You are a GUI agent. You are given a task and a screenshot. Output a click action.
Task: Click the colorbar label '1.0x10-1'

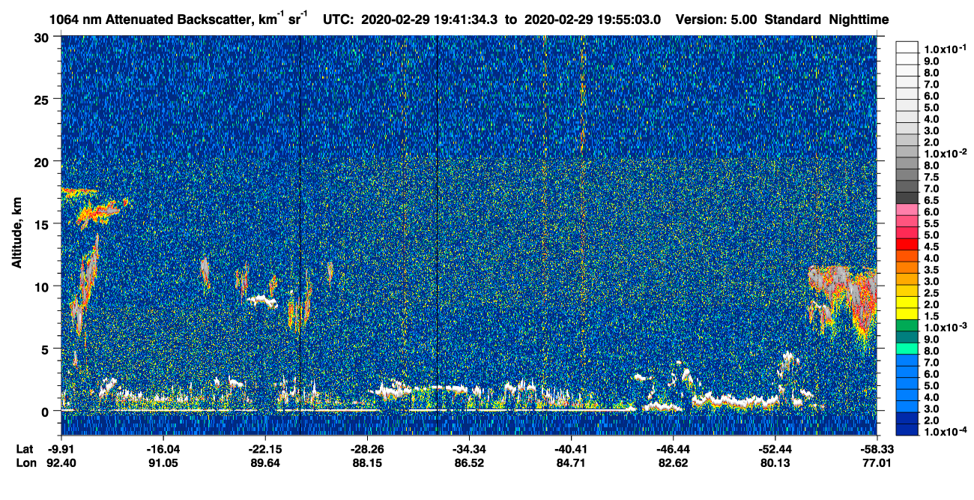click(946, 49)
